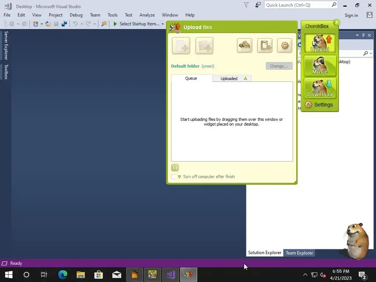Open Solution Explorer window position dropdown
The width and height of the screenshot is (376, 282).
(x=357, y=35)
